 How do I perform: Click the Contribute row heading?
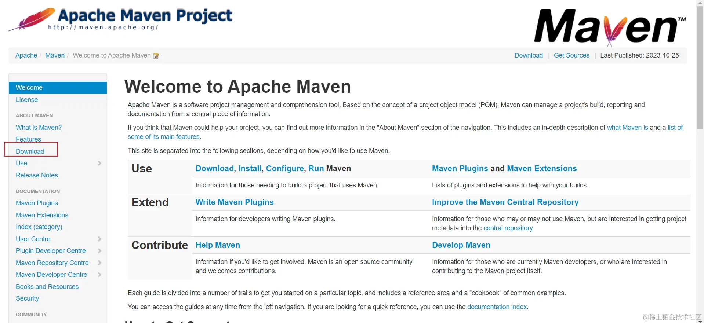160,245
